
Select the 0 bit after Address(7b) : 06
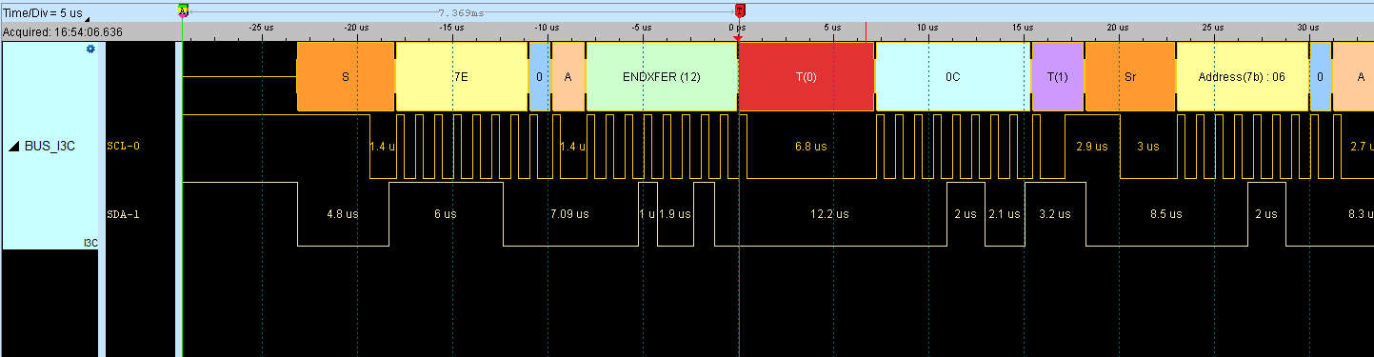point(1321,77)
